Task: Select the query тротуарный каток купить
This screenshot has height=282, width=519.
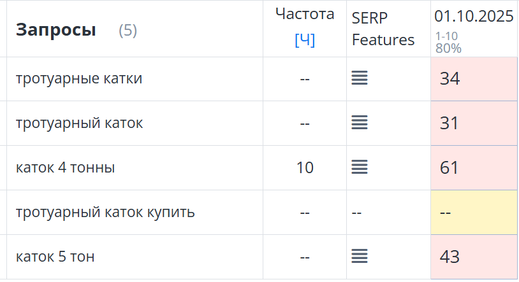Action: 105,212
